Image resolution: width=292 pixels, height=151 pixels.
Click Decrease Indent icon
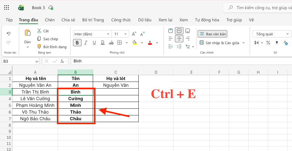pyautogui.click(x=171, y=46)
